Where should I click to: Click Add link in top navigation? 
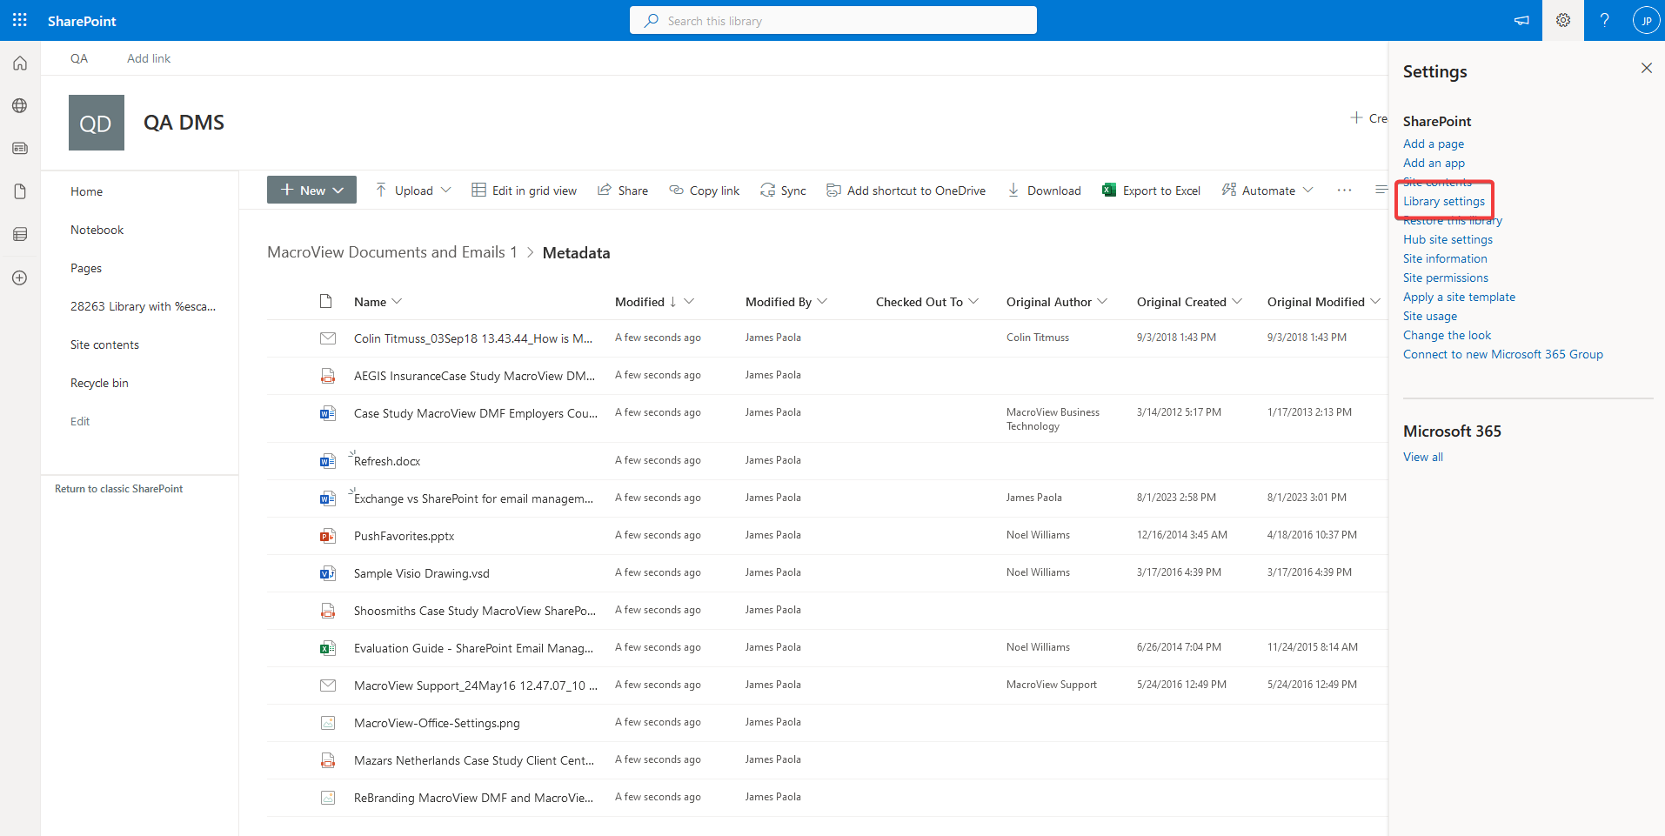tap(149, 58)
